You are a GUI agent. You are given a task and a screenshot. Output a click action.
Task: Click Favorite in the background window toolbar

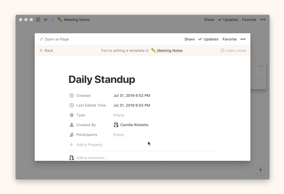[x=249, y=20]
